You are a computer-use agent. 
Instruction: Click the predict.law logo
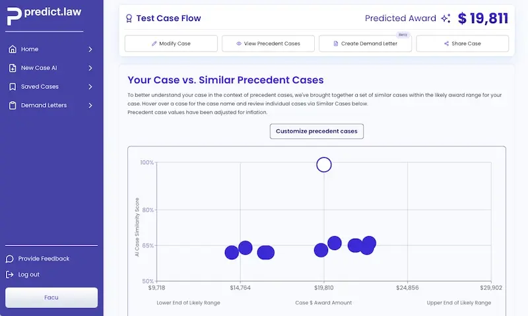(x=44, y=16)
